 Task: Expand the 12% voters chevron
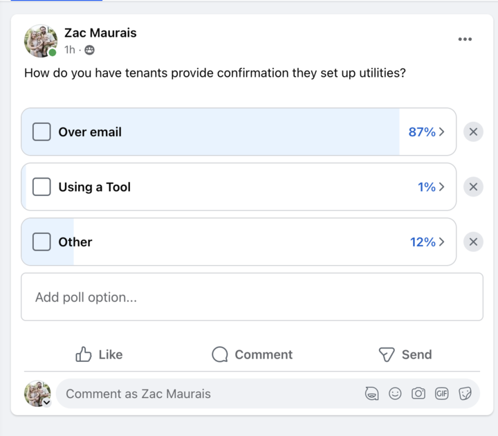point(442,242)
